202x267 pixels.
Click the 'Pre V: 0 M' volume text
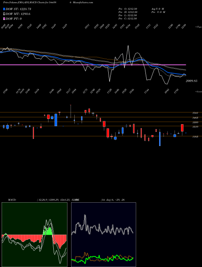[x=158, y=12]
